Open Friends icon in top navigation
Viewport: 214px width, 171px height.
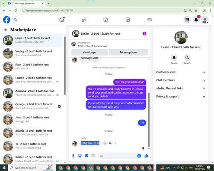pos(84,20)
